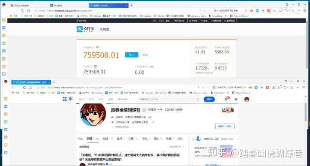Image resolution: width=310 pixels, height=166 pixels.
Task: Open YouTube bookmark in Zhihu window
Action: click(x=148, y=93)
